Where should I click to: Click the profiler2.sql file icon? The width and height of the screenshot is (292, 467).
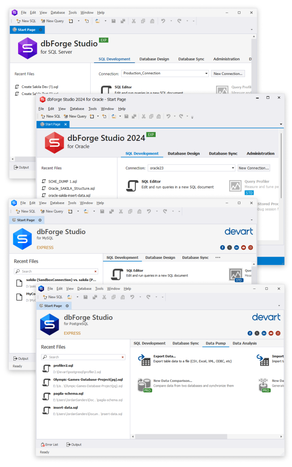pos(47,368)
